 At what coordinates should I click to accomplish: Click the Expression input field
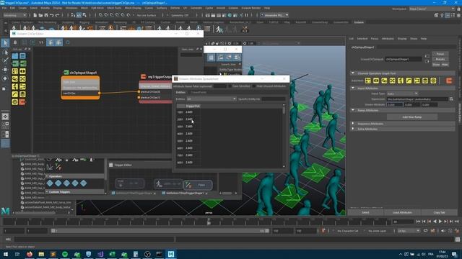pos(417,99)
